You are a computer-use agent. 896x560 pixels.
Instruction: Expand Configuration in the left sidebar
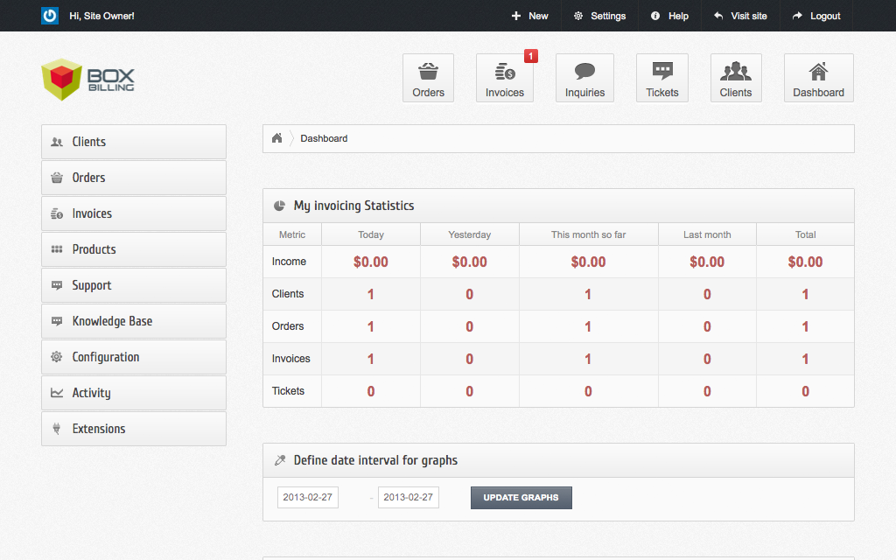[x=133, y=357]
